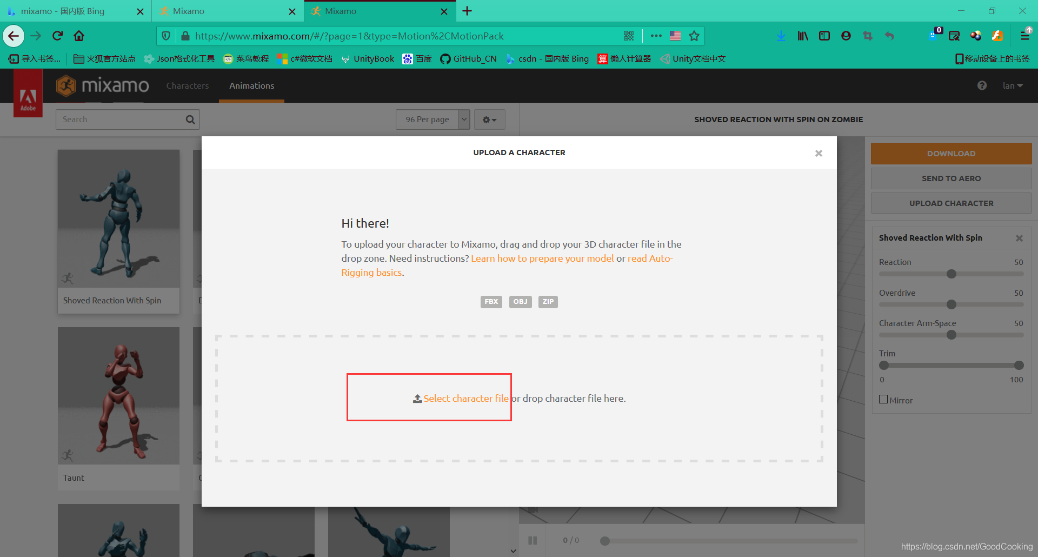Image resolution: width=1038 pixels, height=557 pixels.
Task: Select the Taunt animation thumbnail
Action: (x=118, y=395)
